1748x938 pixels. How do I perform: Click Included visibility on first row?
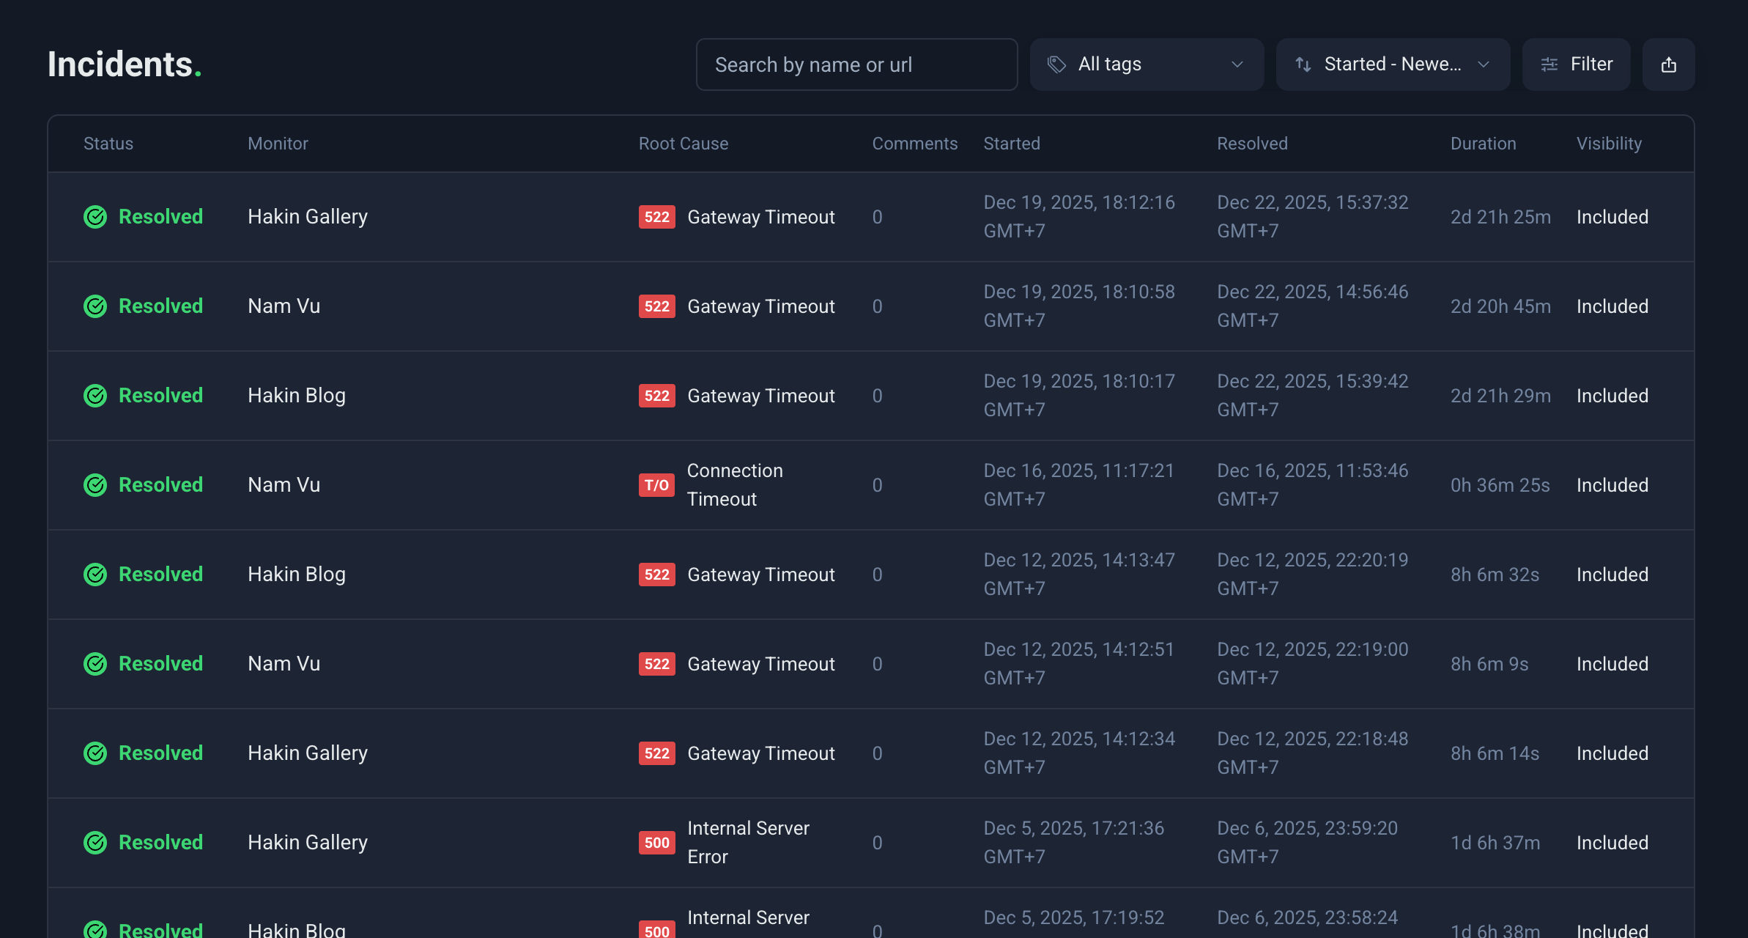pyautogui.click(x=1612, y=217)
